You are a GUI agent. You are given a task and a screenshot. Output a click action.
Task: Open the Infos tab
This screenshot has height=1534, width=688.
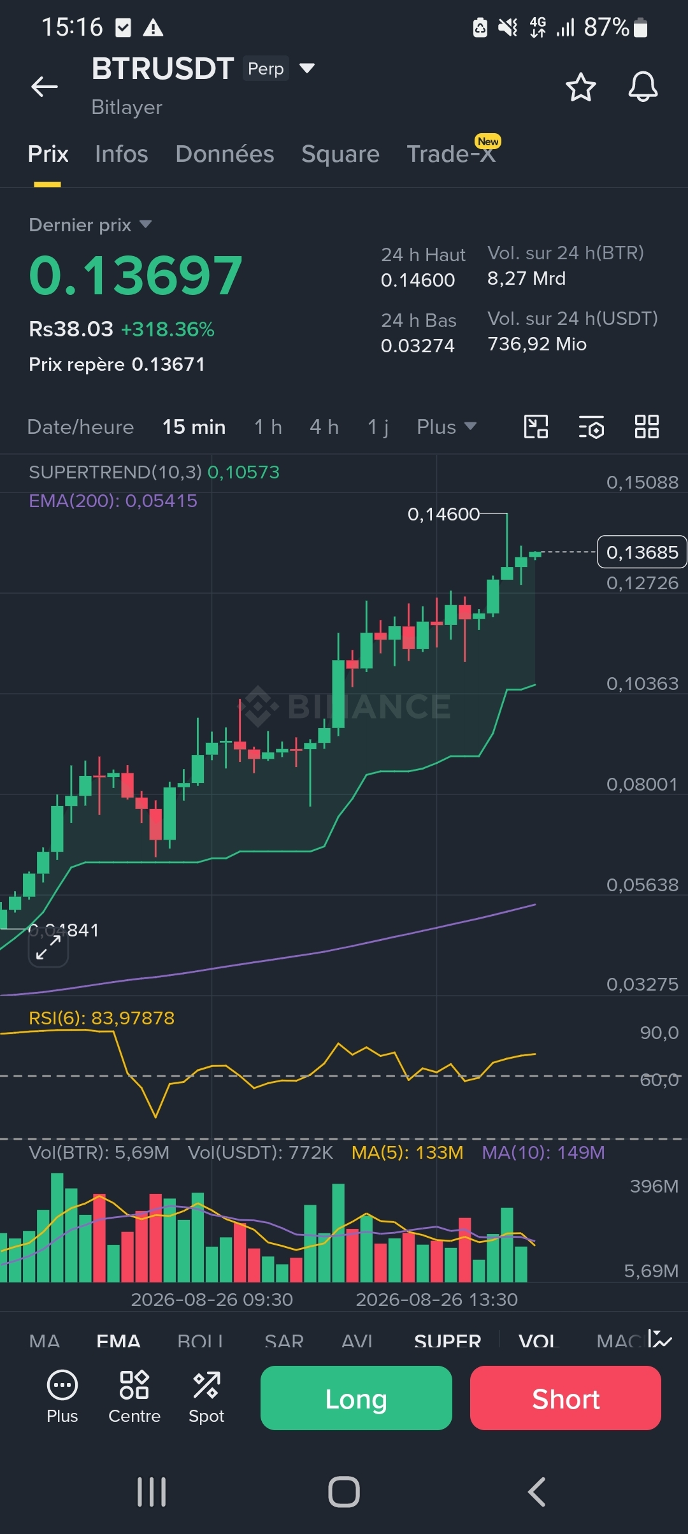(x=121, y=154)
